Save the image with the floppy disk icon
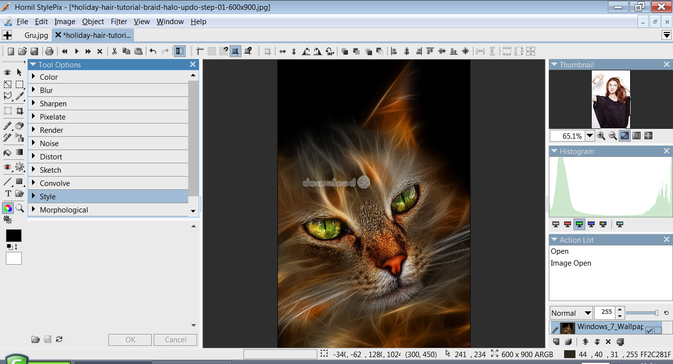This screenshot has height=364, width=673. (34, 51)
